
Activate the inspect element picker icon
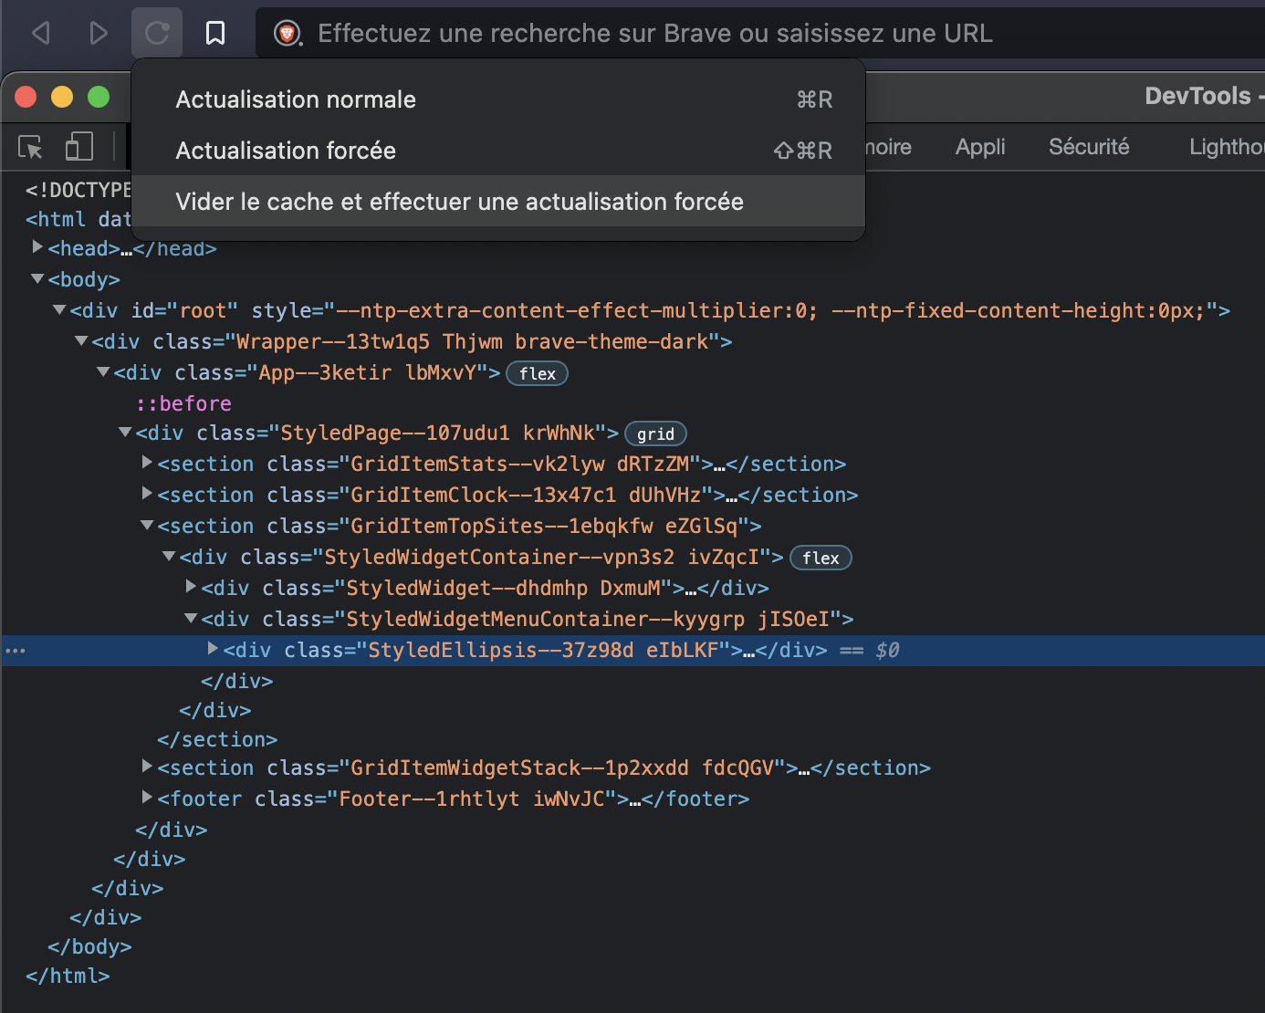30,147
